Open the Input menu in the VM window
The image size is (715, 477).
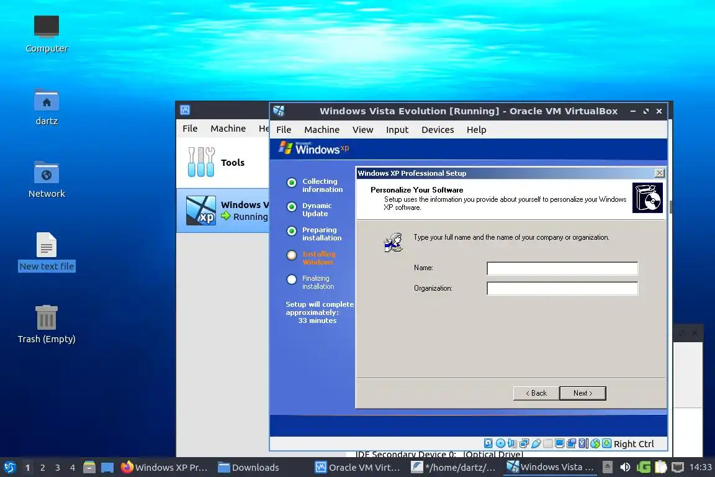click(397, 130)
